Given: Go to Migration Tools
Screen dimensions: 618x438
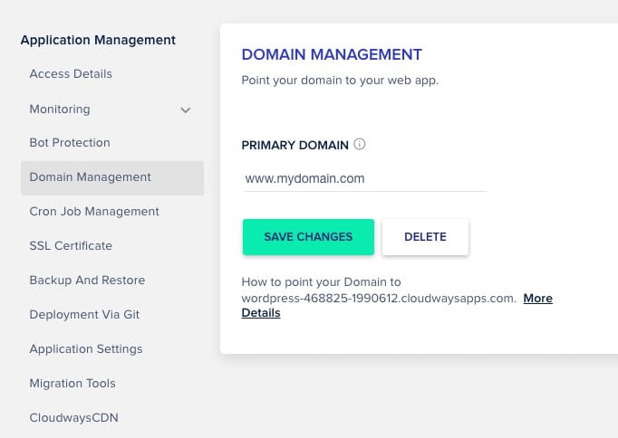Looking at the screenshot, I should coord(72,384).
